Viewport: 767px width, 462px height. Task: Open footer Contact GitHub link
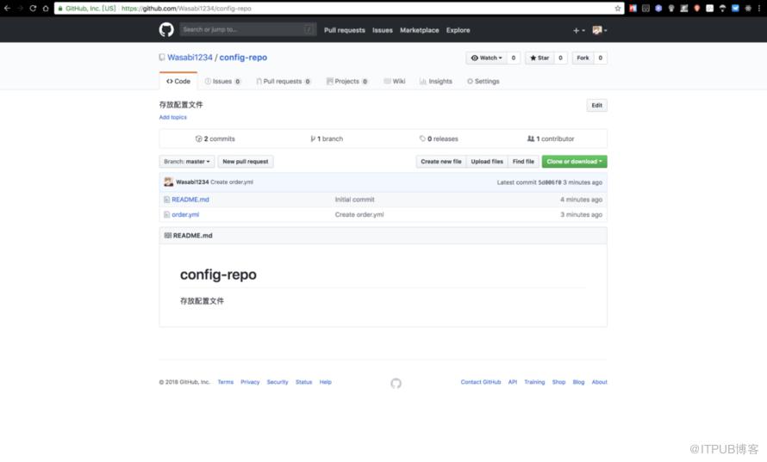point(481,382)
